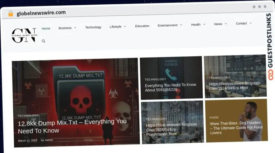Click globelnewswire.com address bar
Image resolution: width=275 pixels, height=153 pixels.
41,12
